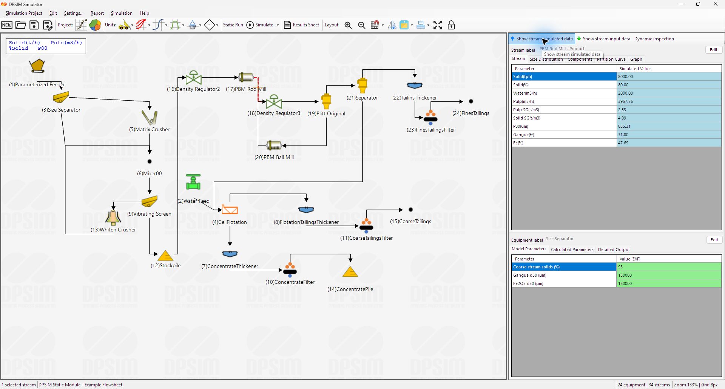
Task: Open the bell-curve units dropdown arrow
Action: [183, 25]
